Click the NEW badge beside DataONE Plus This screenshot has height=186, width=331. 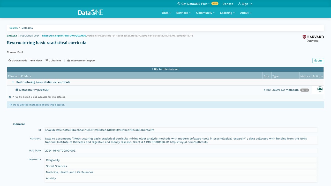[215, 4]
